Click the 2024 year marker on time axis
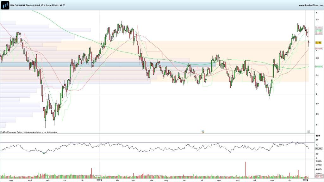Image resolution: width=324 pixels, height=182 pixels. (x=306, y=180)
